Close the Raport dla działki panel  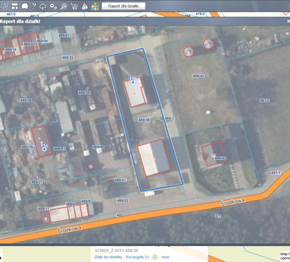coord(288,21)
